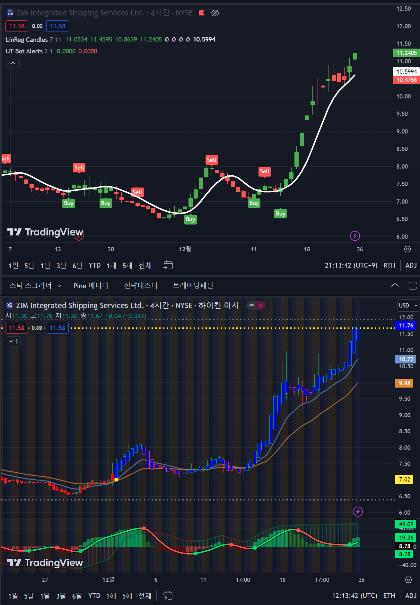420x605 pixels.
Task: Click the lightning event icon in top chart
Action: (355, 236)
